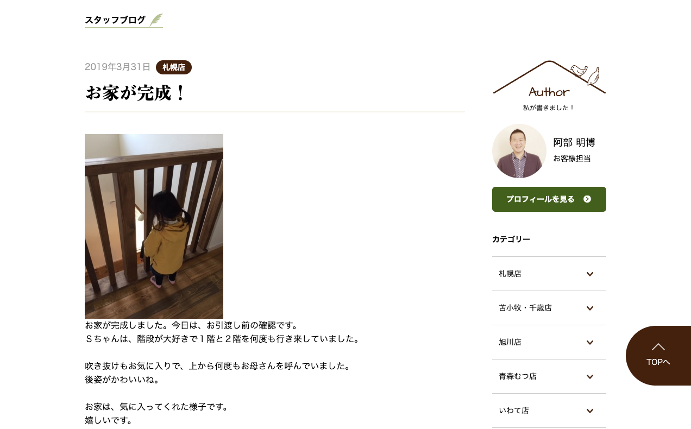Jump to page top with TOPへ button
691x429 pixels.
[658, 356]
